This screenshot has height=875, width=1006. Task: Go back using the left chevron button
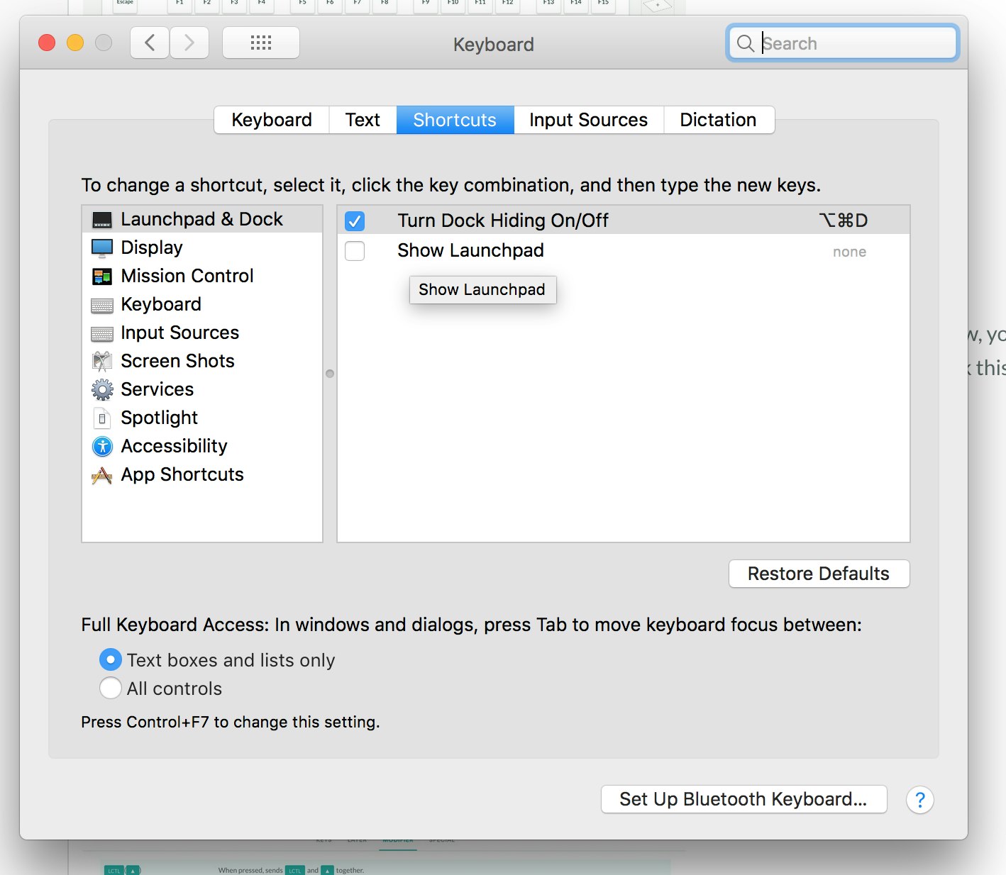tap(150, 43)
